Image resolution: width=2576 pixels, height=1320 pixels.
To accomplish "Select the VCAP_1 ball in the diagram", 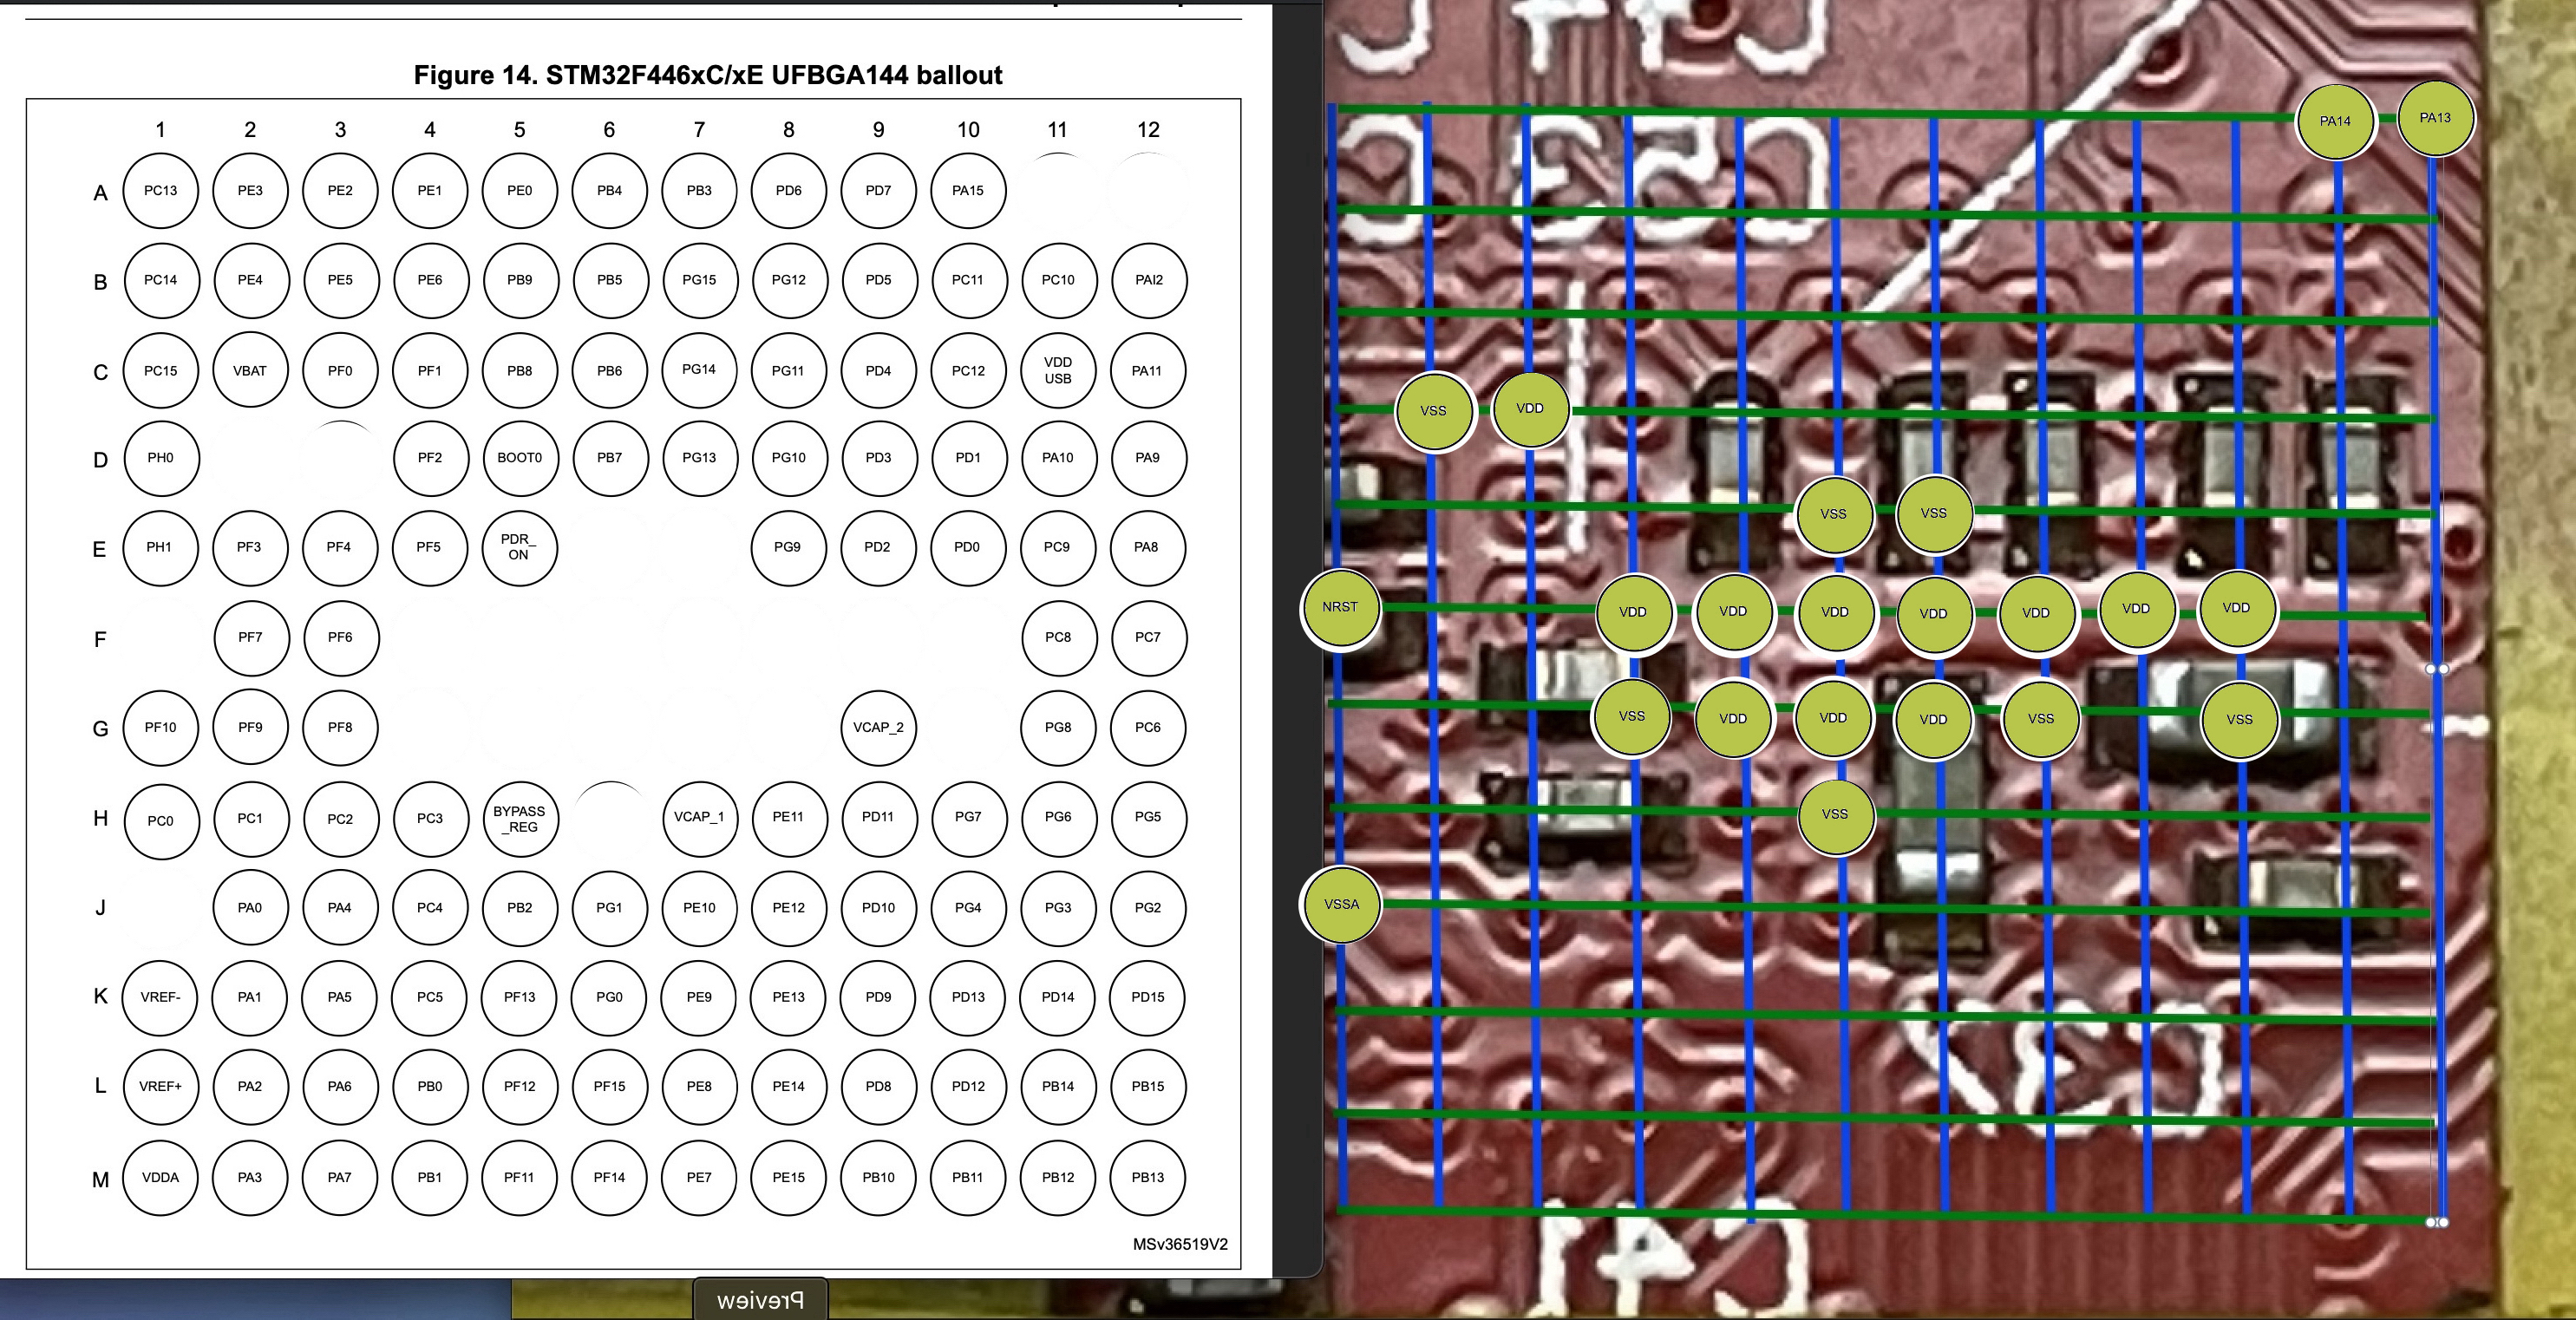I will pyautogui.click(x=698, y=817).
